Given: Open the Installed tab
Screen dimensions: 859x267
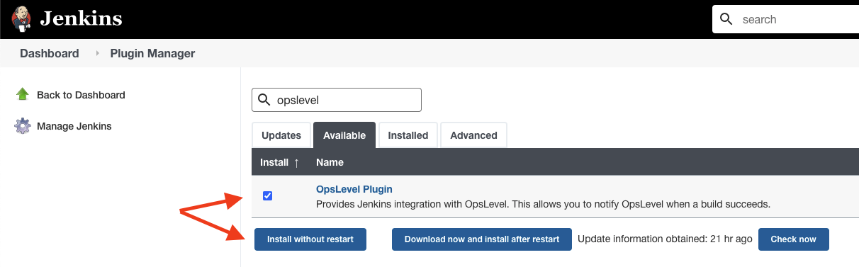Looking at the screenshot, I should click(408, 135).
